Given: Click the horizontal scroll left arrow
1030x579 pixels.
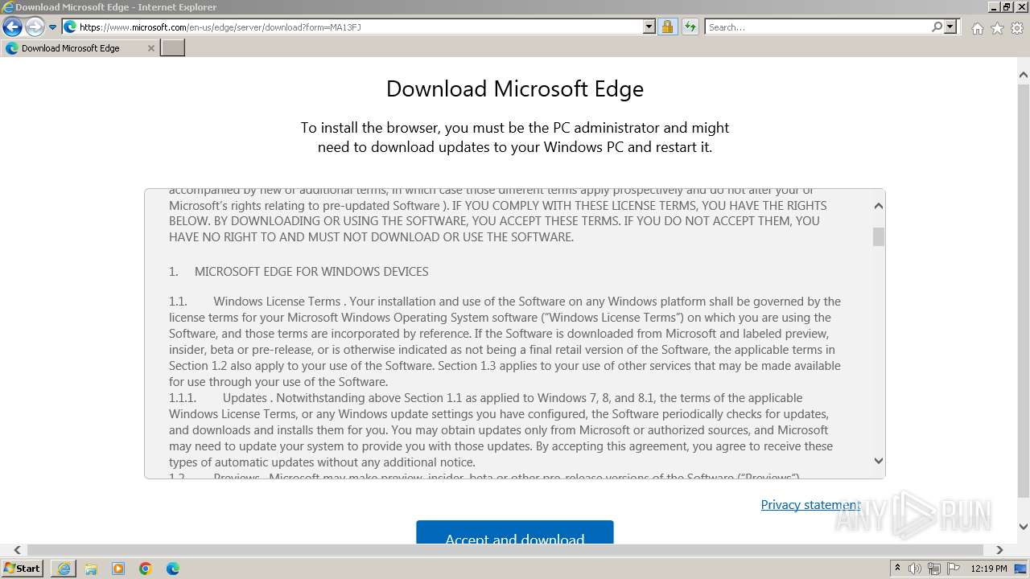Looking at the screenshot, I should pyautogui.click(x=17, y=550).
